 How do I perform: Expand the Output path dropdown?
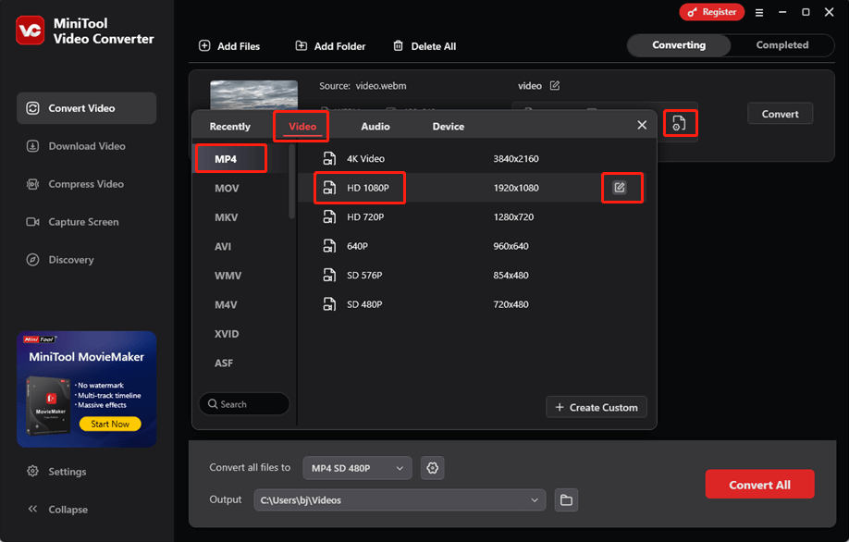pyautogui.click(x=535, y=499)
